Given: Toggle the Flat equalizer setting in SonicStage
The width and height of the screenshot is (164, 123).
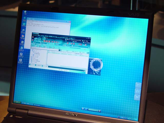Looking at the screenshot, I should [x=75, y=42].
